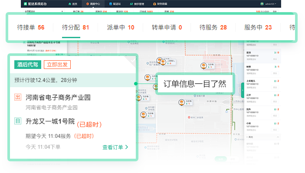The image size is (305, 173).
Task: Open the 服务中 23 tab
Action: pos(258,27)
